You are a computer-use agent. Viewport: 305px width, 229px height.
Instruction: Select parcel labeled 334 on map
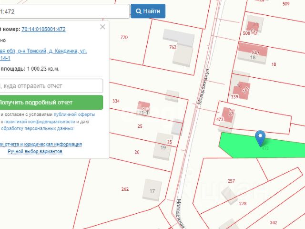[116, 101]
